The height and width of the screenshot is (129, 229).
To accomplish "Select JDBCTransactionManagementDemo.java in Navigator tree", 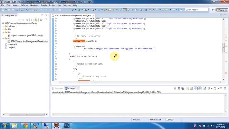I will click(29, 42).
